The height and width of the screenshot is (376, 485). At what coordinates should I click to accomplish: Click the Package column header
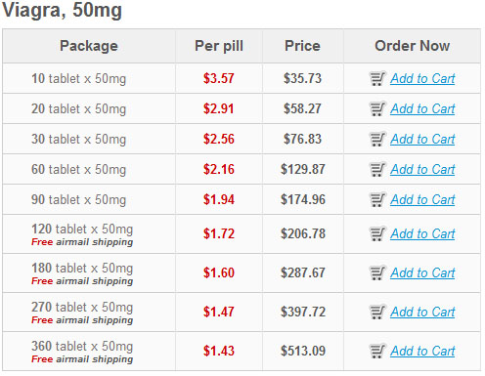coord(89,46)
